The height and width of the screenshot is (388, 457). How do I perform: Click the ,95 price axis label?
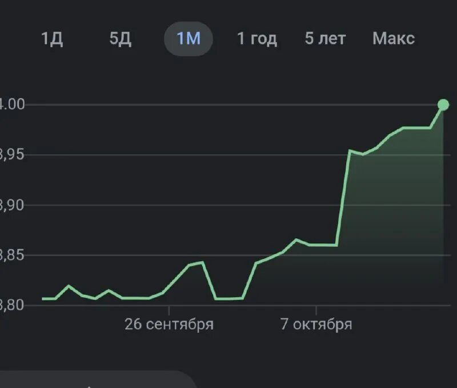[11, 154]
